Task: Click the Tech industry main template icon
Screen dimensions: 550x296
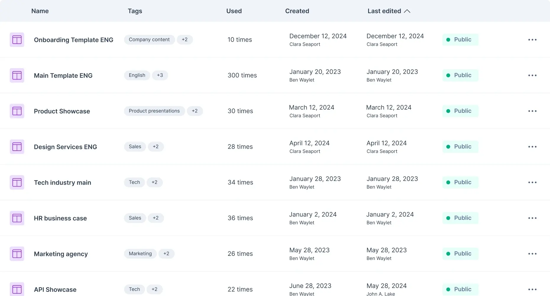Action: click(17, 182)
